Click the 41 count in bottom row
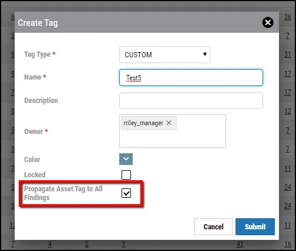The height and width of the screenshot is (251, 296). click(x=240, y=244)
